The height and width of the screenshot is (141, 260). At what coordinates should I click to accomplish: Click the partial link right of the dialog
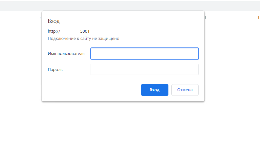[206, 17]
